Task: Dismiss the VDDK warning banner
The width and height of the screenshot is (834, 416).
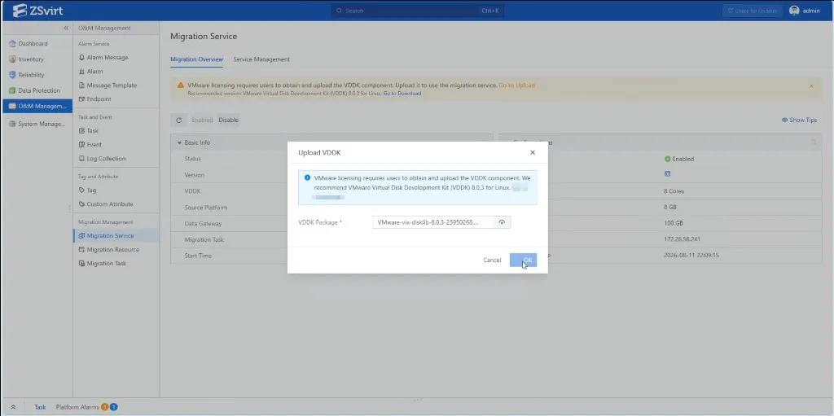Action: tap(811, 85)
